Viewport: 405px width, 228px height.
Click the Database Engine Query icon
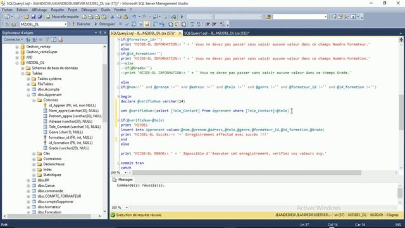(x=84, y=17)
